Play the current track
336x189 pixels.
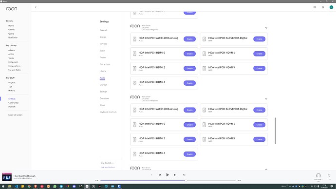click(x=168, y=175)
